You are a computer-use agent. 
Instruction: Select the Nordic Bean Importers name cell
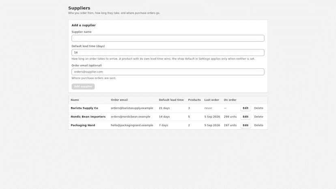[x=88, y=116]
